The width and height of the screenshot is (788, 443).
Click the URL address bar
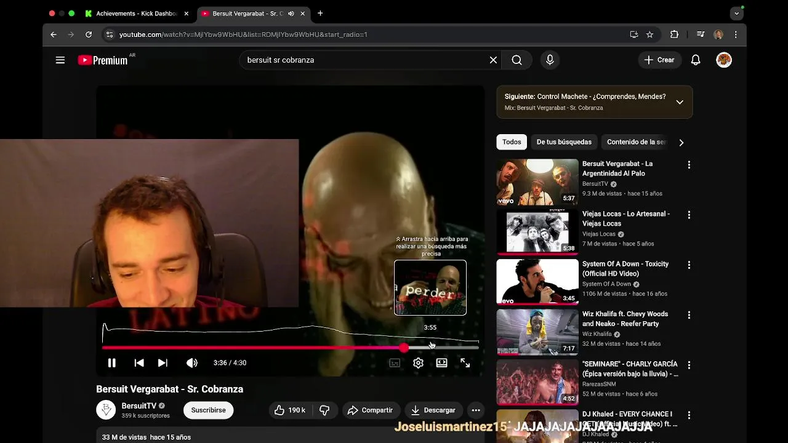tap(369, 34)
